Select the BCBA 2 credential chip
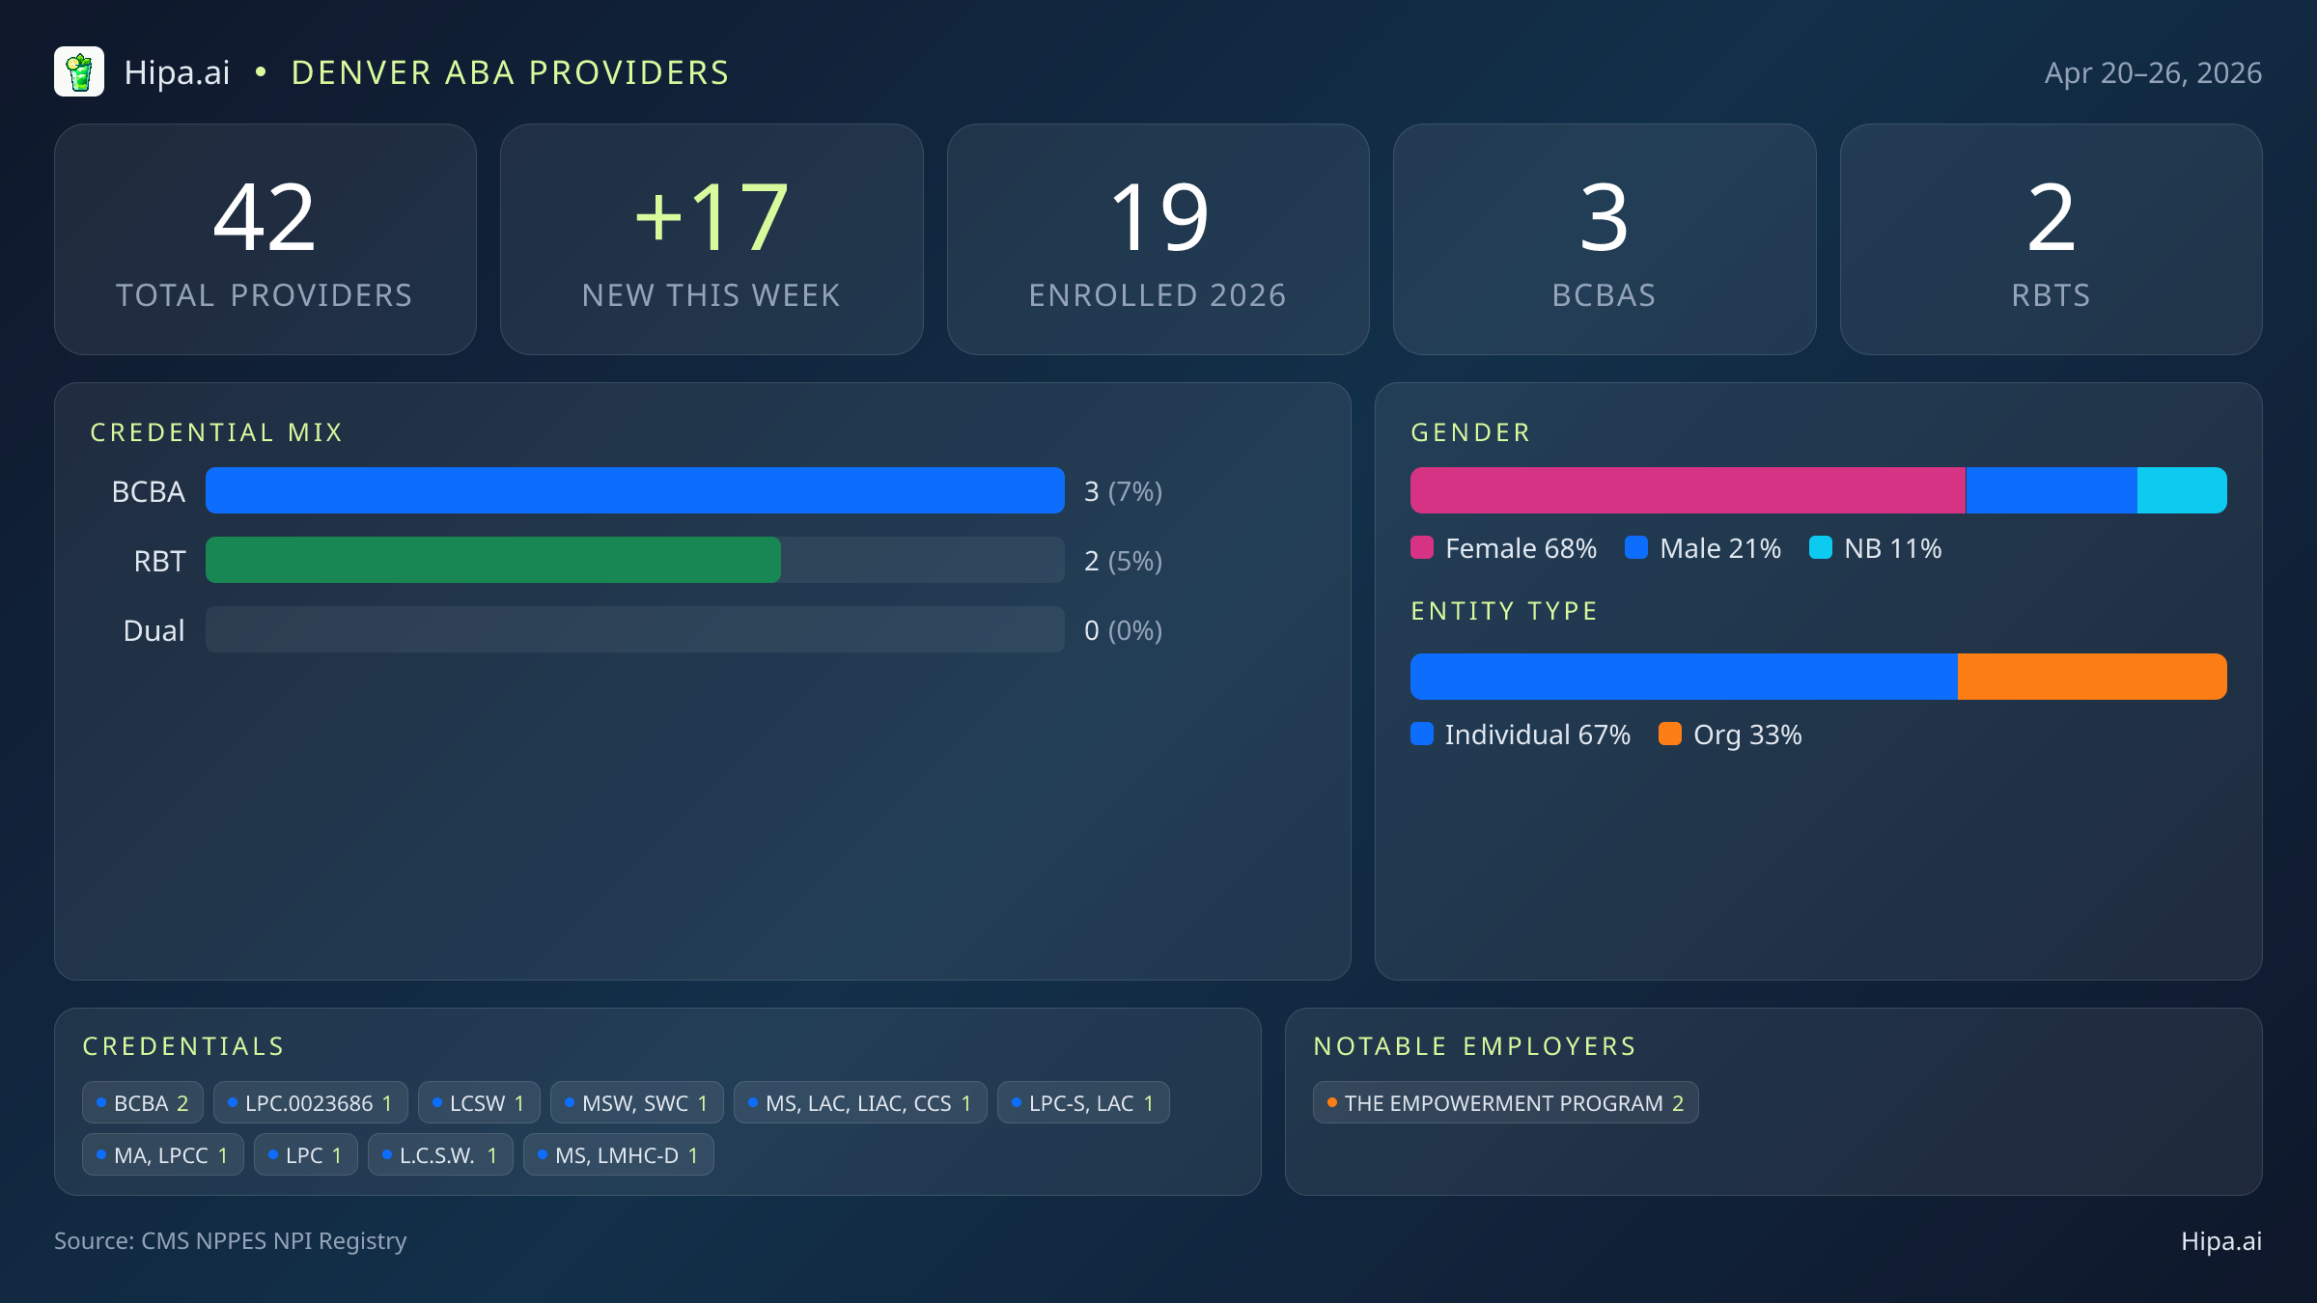This screenshot has width=2317, height=1303. pos(143,1103)
